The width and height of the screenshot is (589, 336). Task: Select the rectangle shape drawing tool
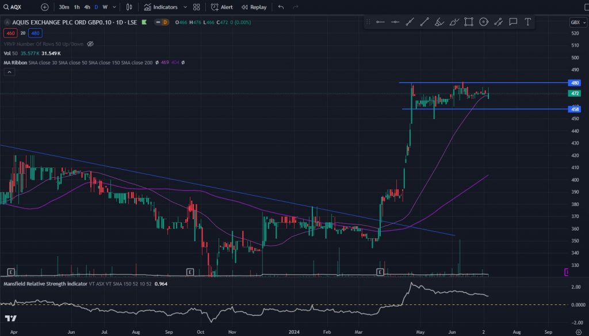click(x=469, y=22)
